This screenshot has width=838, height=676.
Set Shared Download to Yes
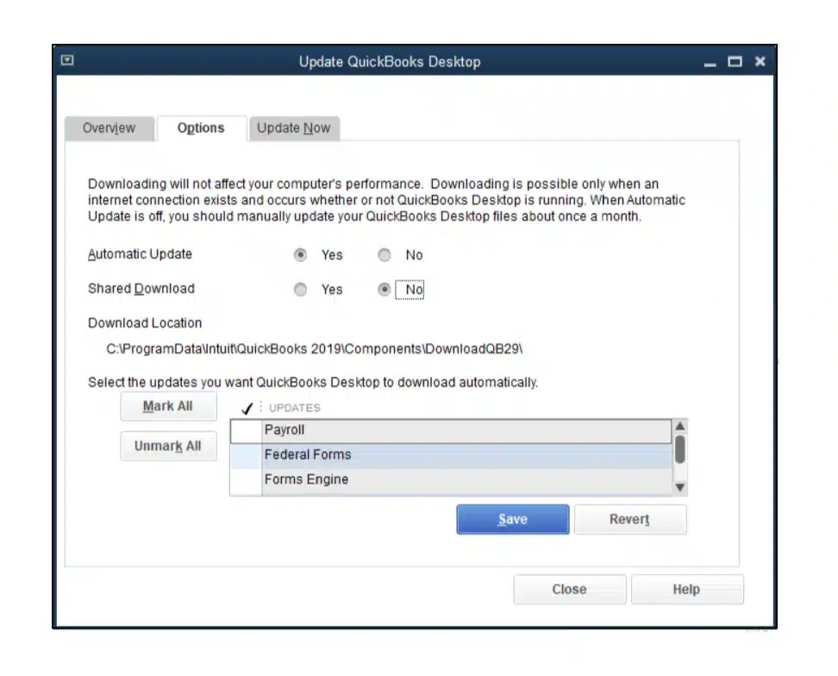click(300, 290)
